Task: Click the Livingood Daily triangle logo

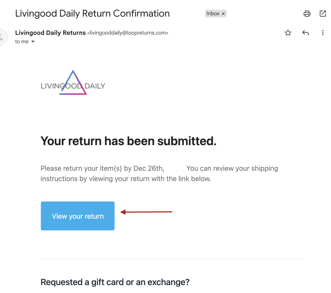Action: click(x=73, y=83)
